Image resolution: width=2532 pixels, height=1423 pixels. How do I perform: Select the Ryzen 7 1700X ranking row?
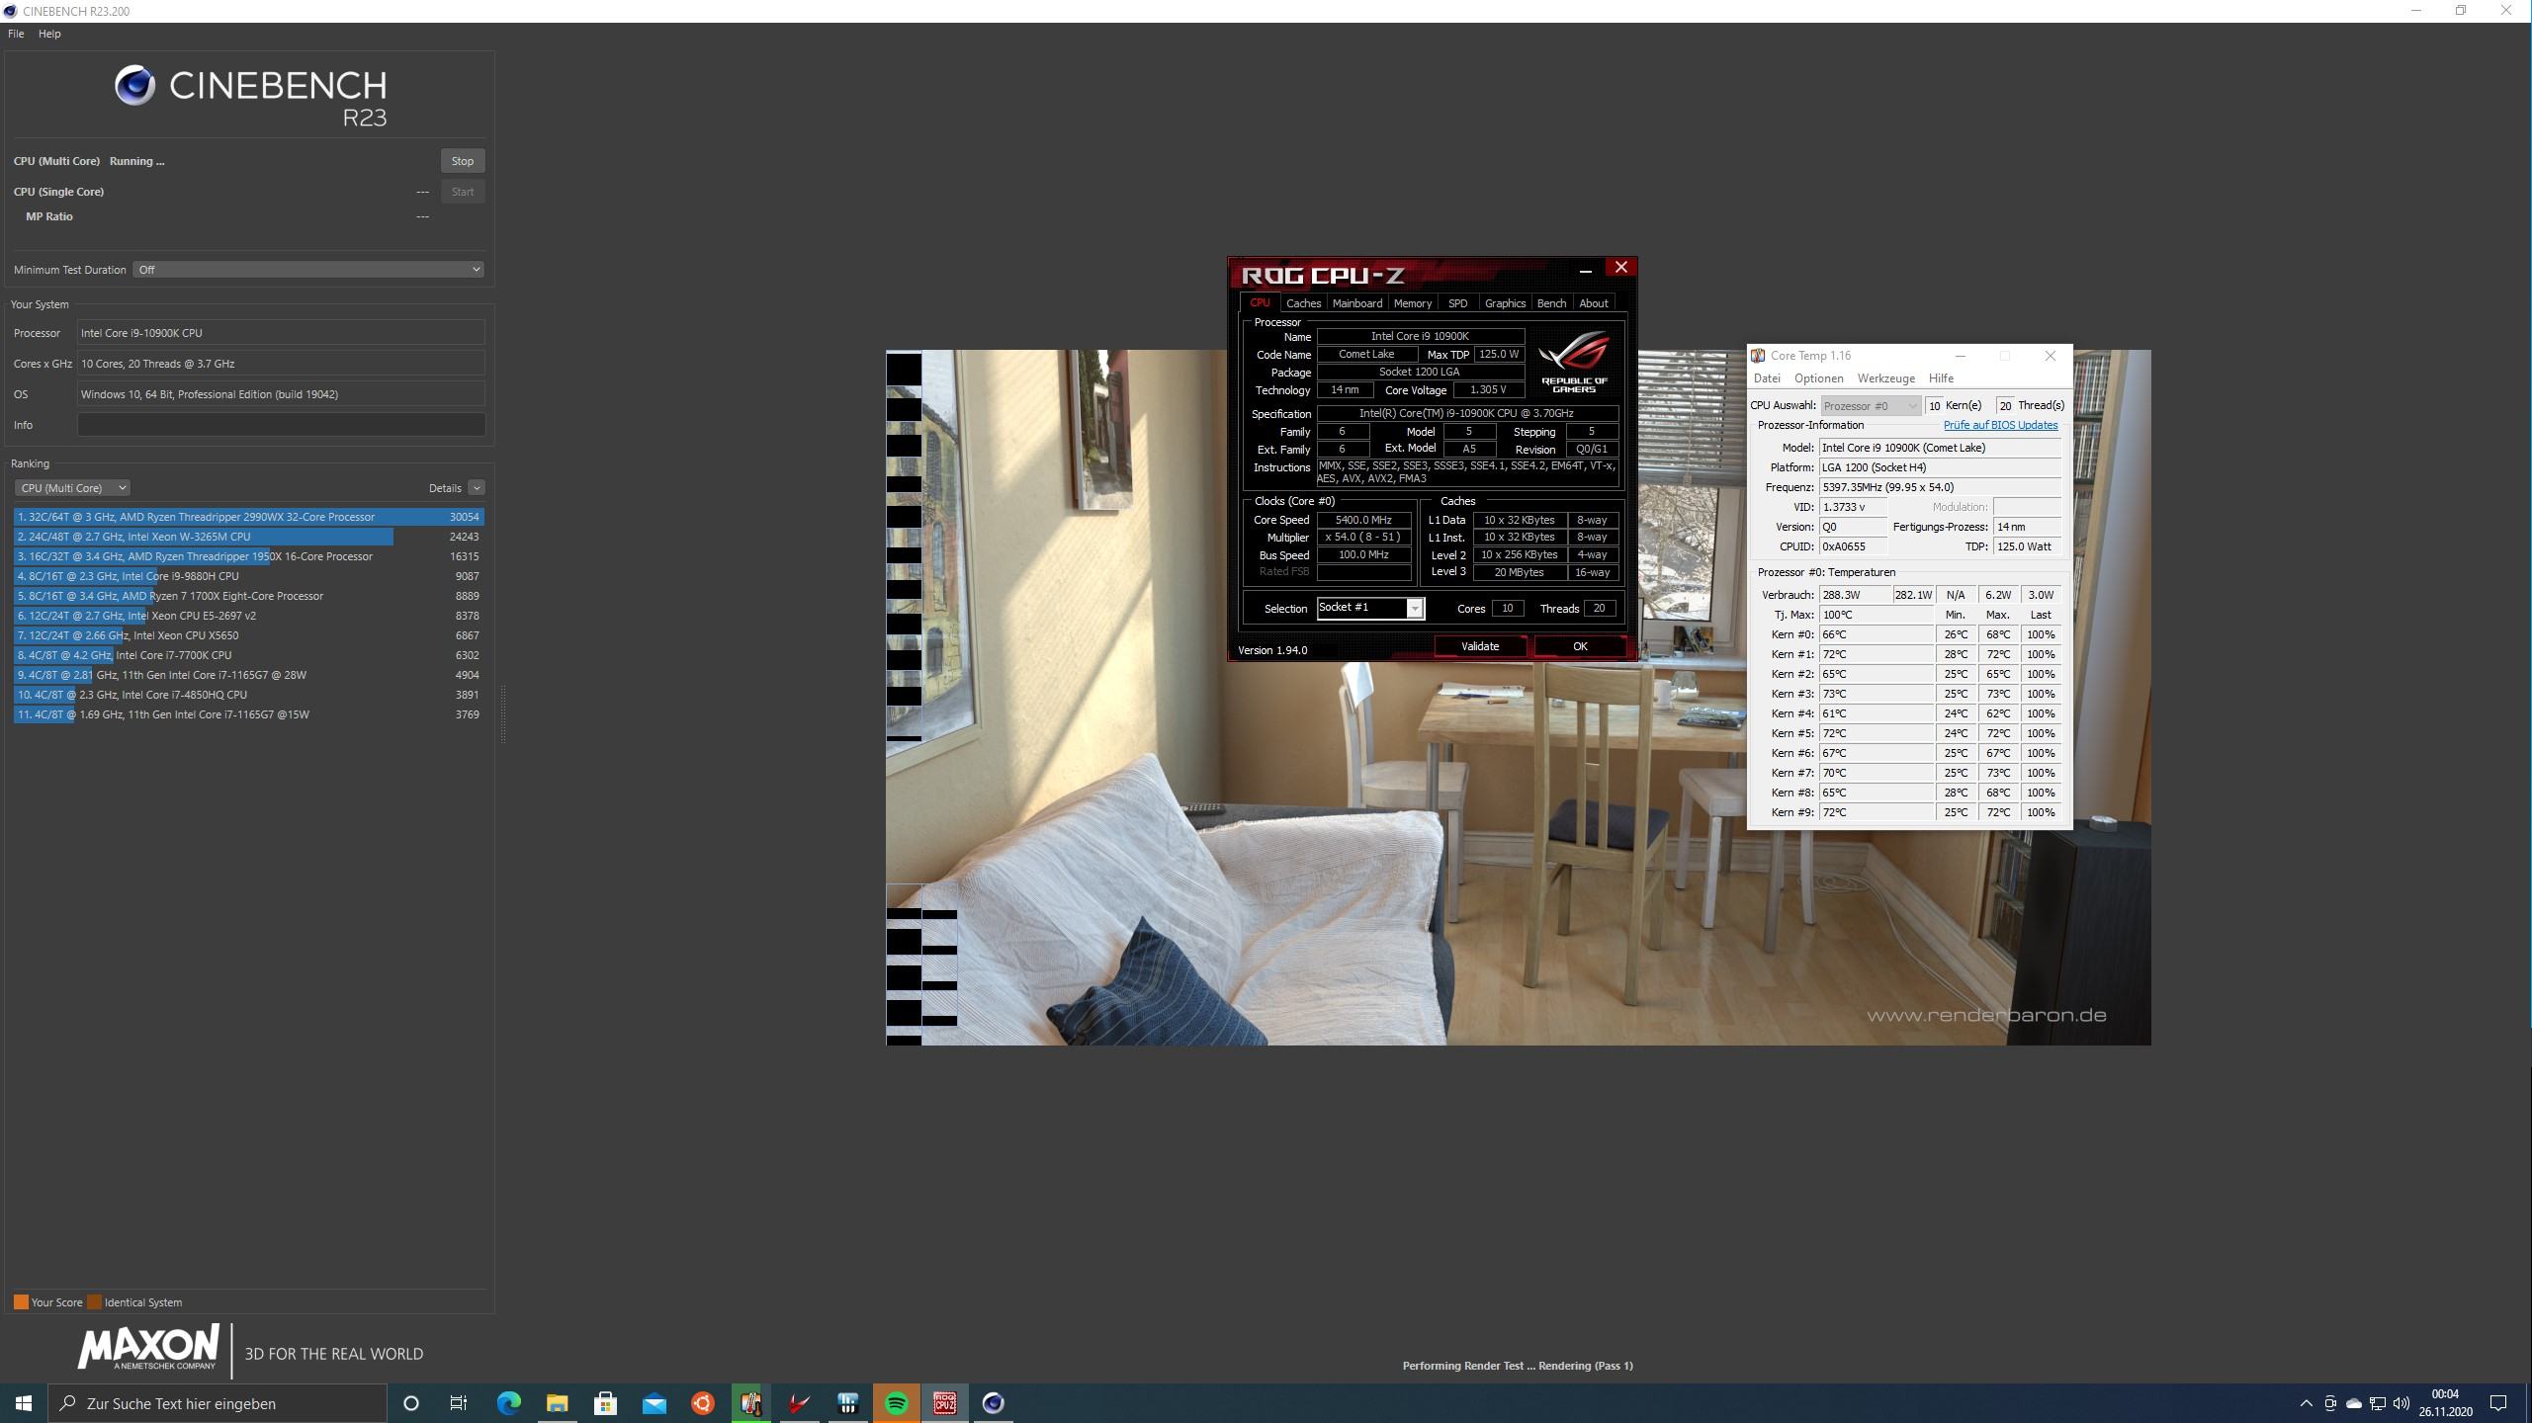[x=248, y=596]
